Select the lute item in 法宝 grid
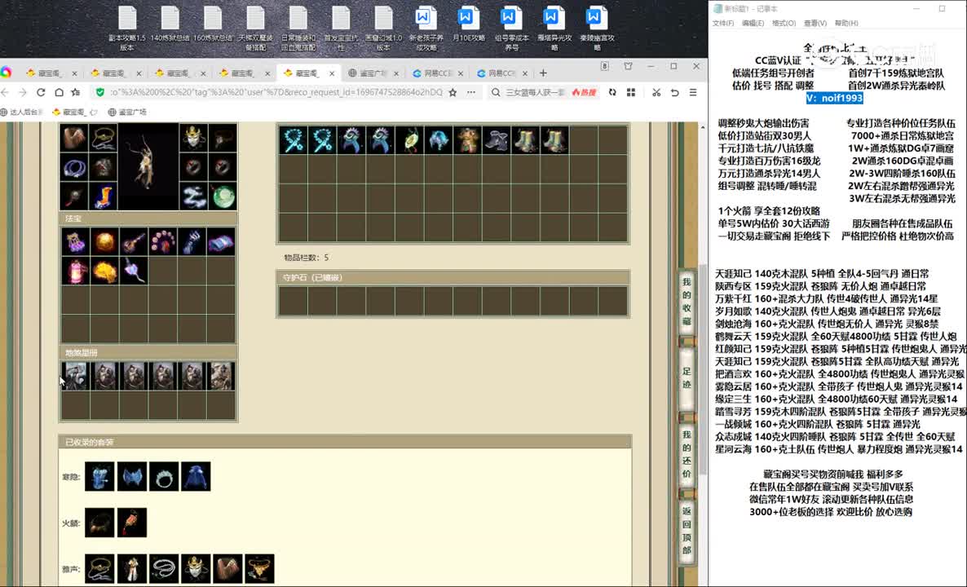Viewport: 967px width, 587px height. point(133,241)
